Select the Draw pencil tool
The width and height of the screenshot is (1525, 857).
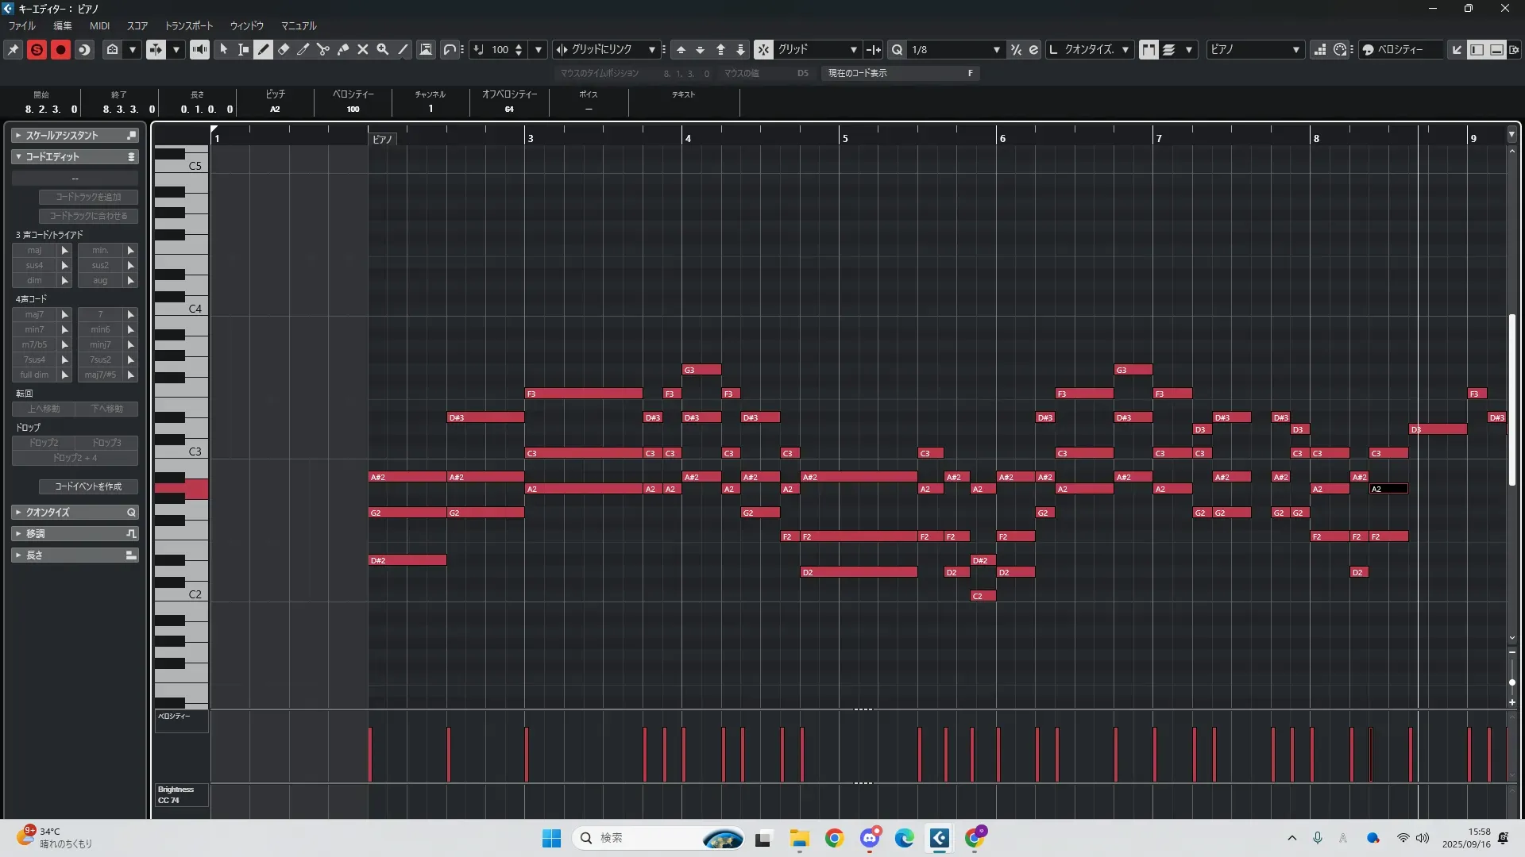click(x=264, y=49)
